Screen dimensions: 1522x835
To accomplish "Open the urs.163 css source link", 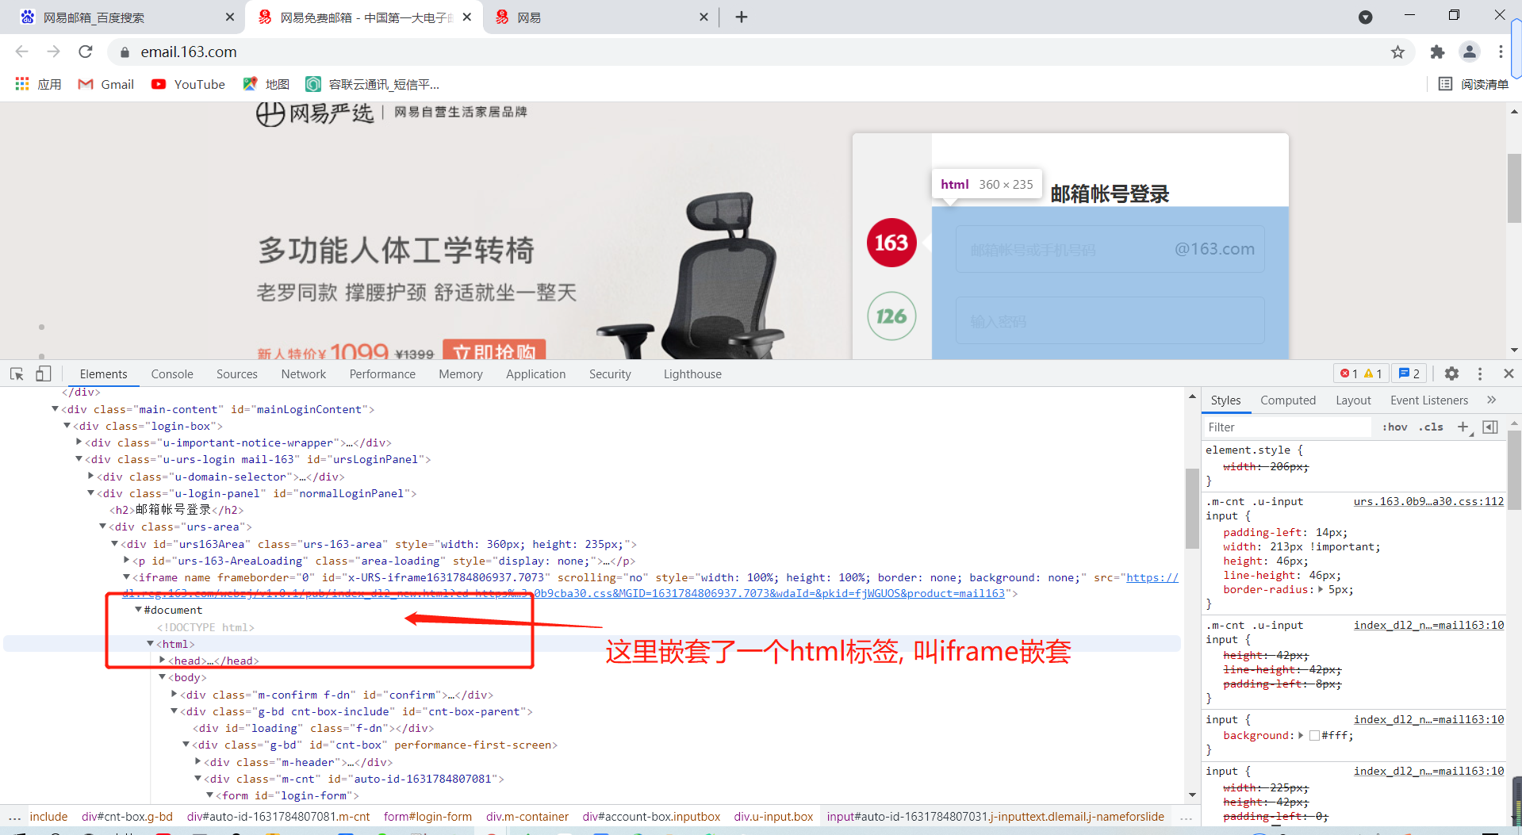I will (x=1428, y=501).
